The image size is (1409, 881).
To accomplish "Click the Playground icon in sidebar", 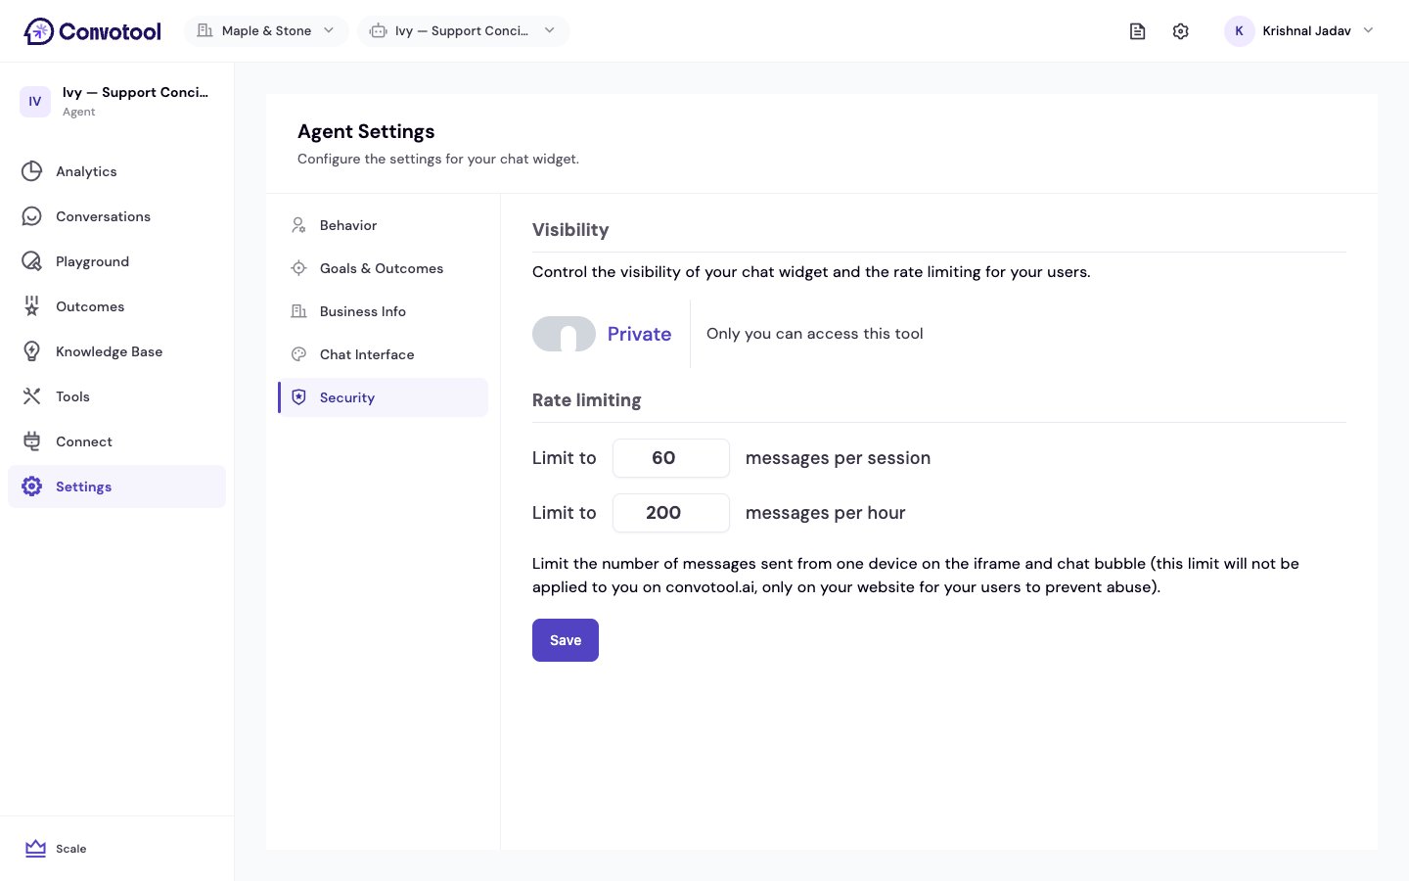I will point(32,261).
